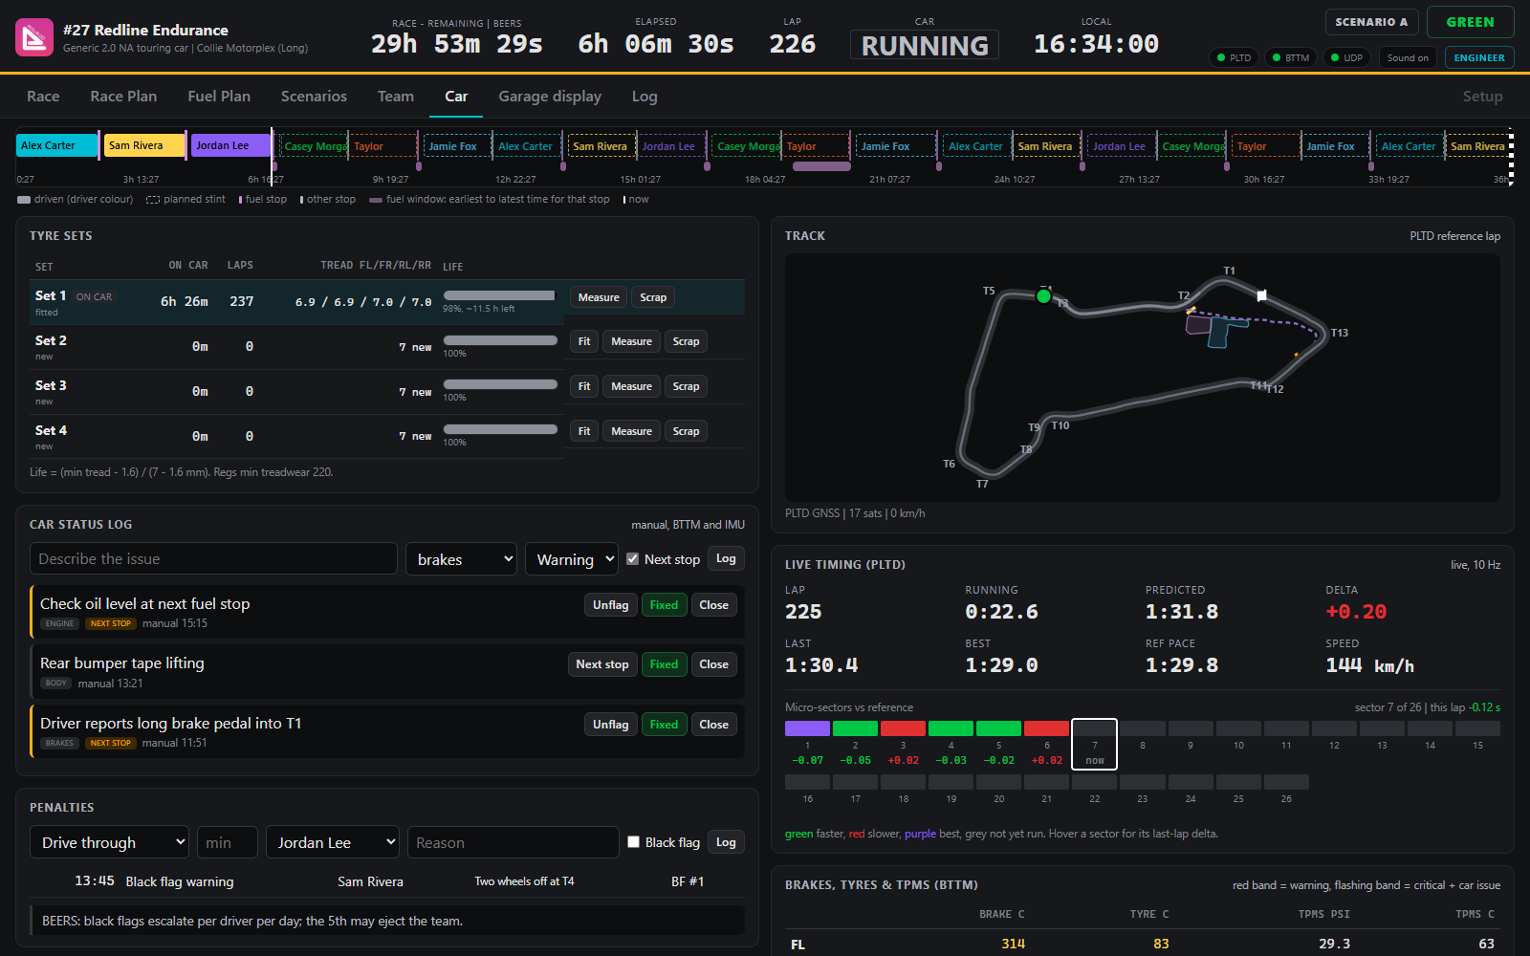Unflag the Check oil level issue

click(610, 605)
